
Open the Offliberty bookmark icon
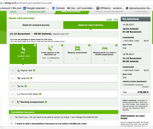(98, 8)
